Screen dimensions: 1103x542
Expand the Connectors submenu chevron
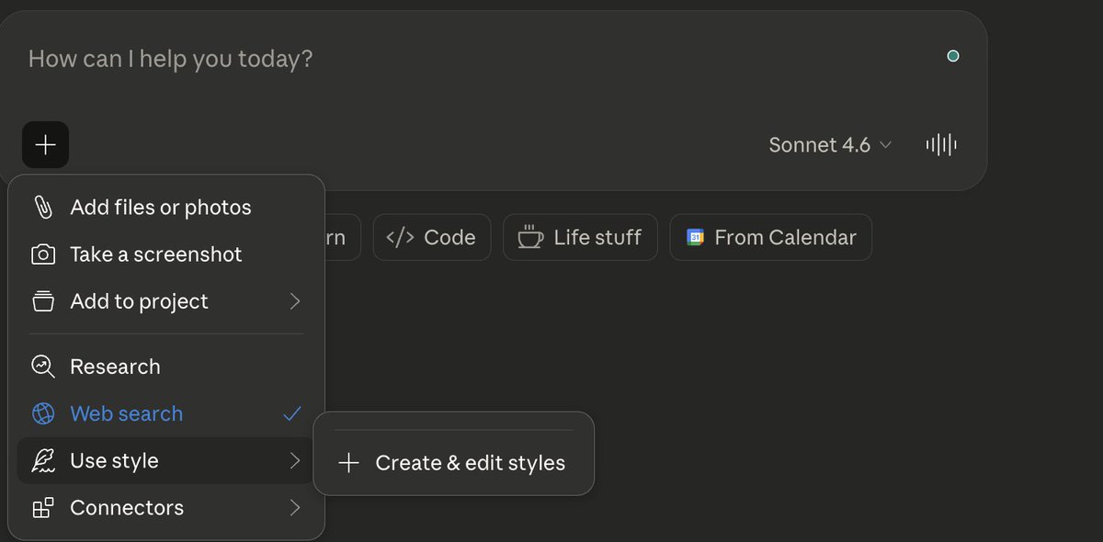[x=294, y=508]
